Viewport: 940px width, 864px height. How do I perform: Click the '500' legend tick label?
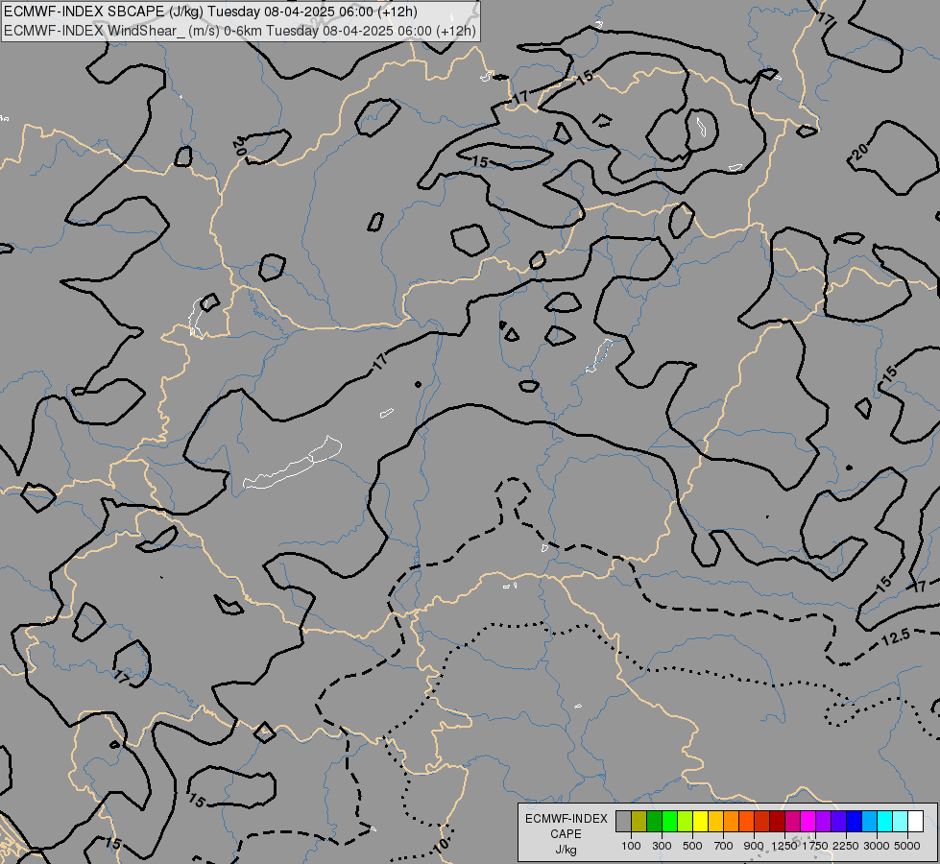click(692, 846)
